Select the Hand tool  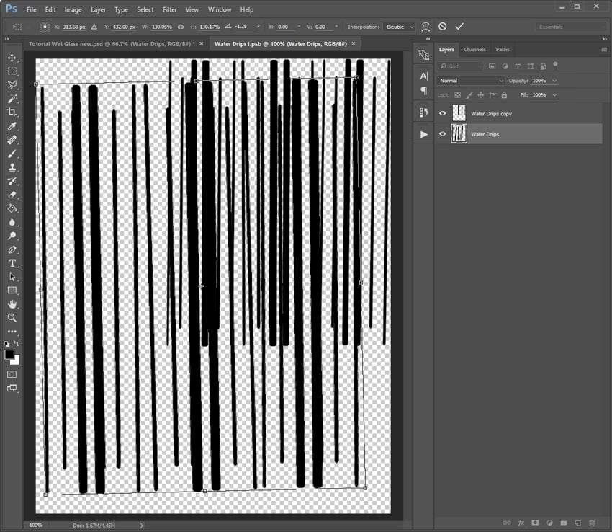point(12,304)
